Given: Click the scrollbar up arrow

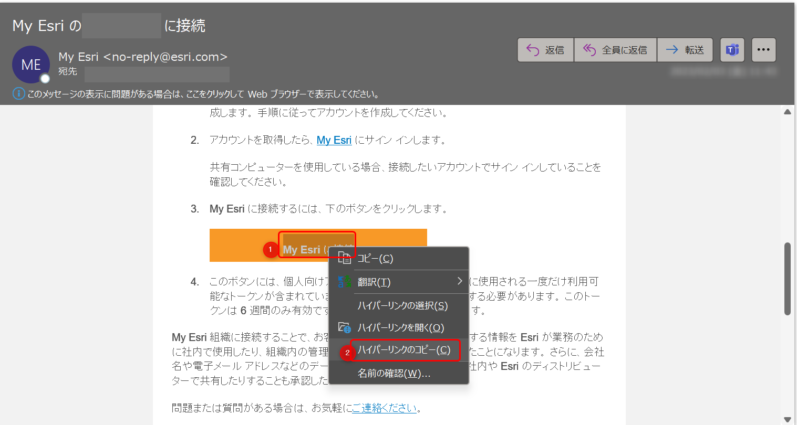Looking at the screenshot, I should (x=787, y=112).
